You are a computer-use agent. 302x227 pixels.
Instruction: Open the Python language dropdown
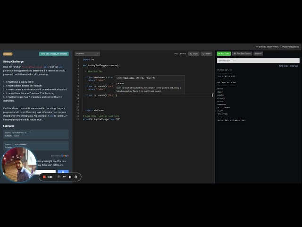[87, 53]
